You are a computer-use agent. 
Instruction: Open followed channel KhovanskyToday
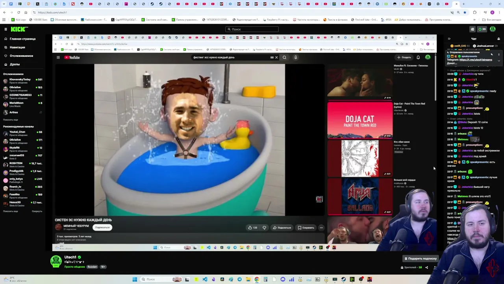(22, 81)
